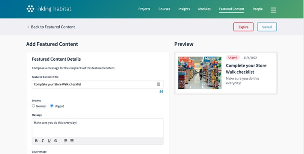Navigate to the Modules tab

204,9
